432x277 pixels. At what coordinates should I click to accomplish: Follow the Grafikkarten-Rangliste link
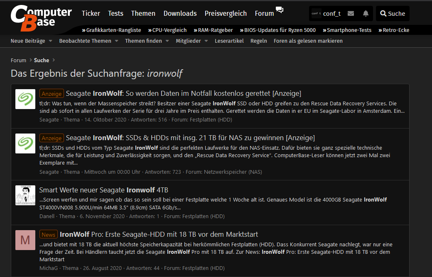[x=112, y=30]
